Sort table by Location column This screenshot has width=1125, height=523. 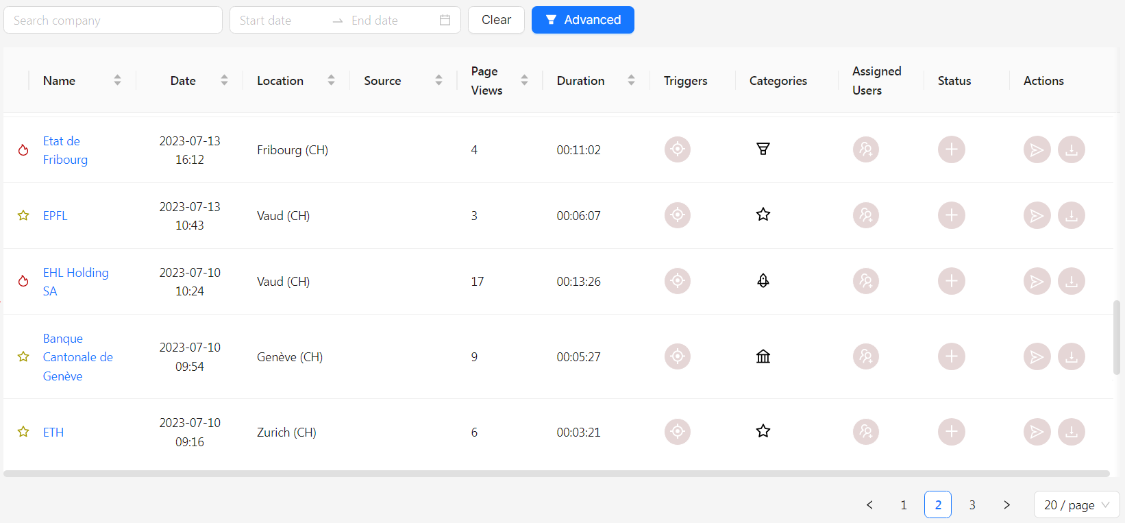pyautogui.click(x=331, y=80)
